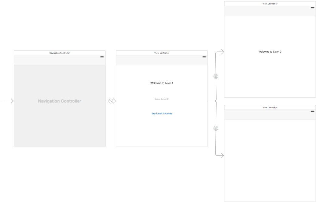Click the Navigation Controller placeholder canvas
Image resolution: width=317 pixels, height=203 pixels.
[59, 101]
